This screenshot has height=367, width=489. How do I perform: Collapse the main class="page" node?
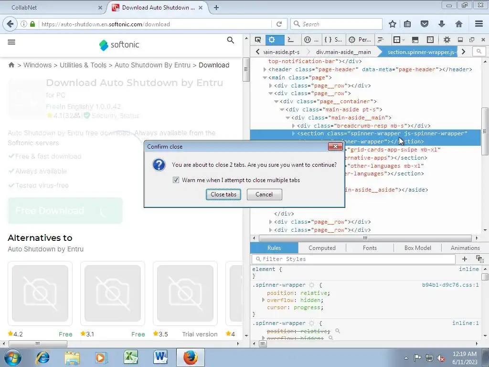[x=265, y=77]
